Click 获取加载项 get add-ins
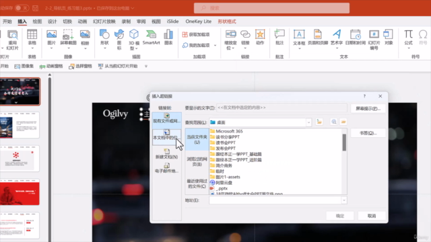 tap(196, 34)
